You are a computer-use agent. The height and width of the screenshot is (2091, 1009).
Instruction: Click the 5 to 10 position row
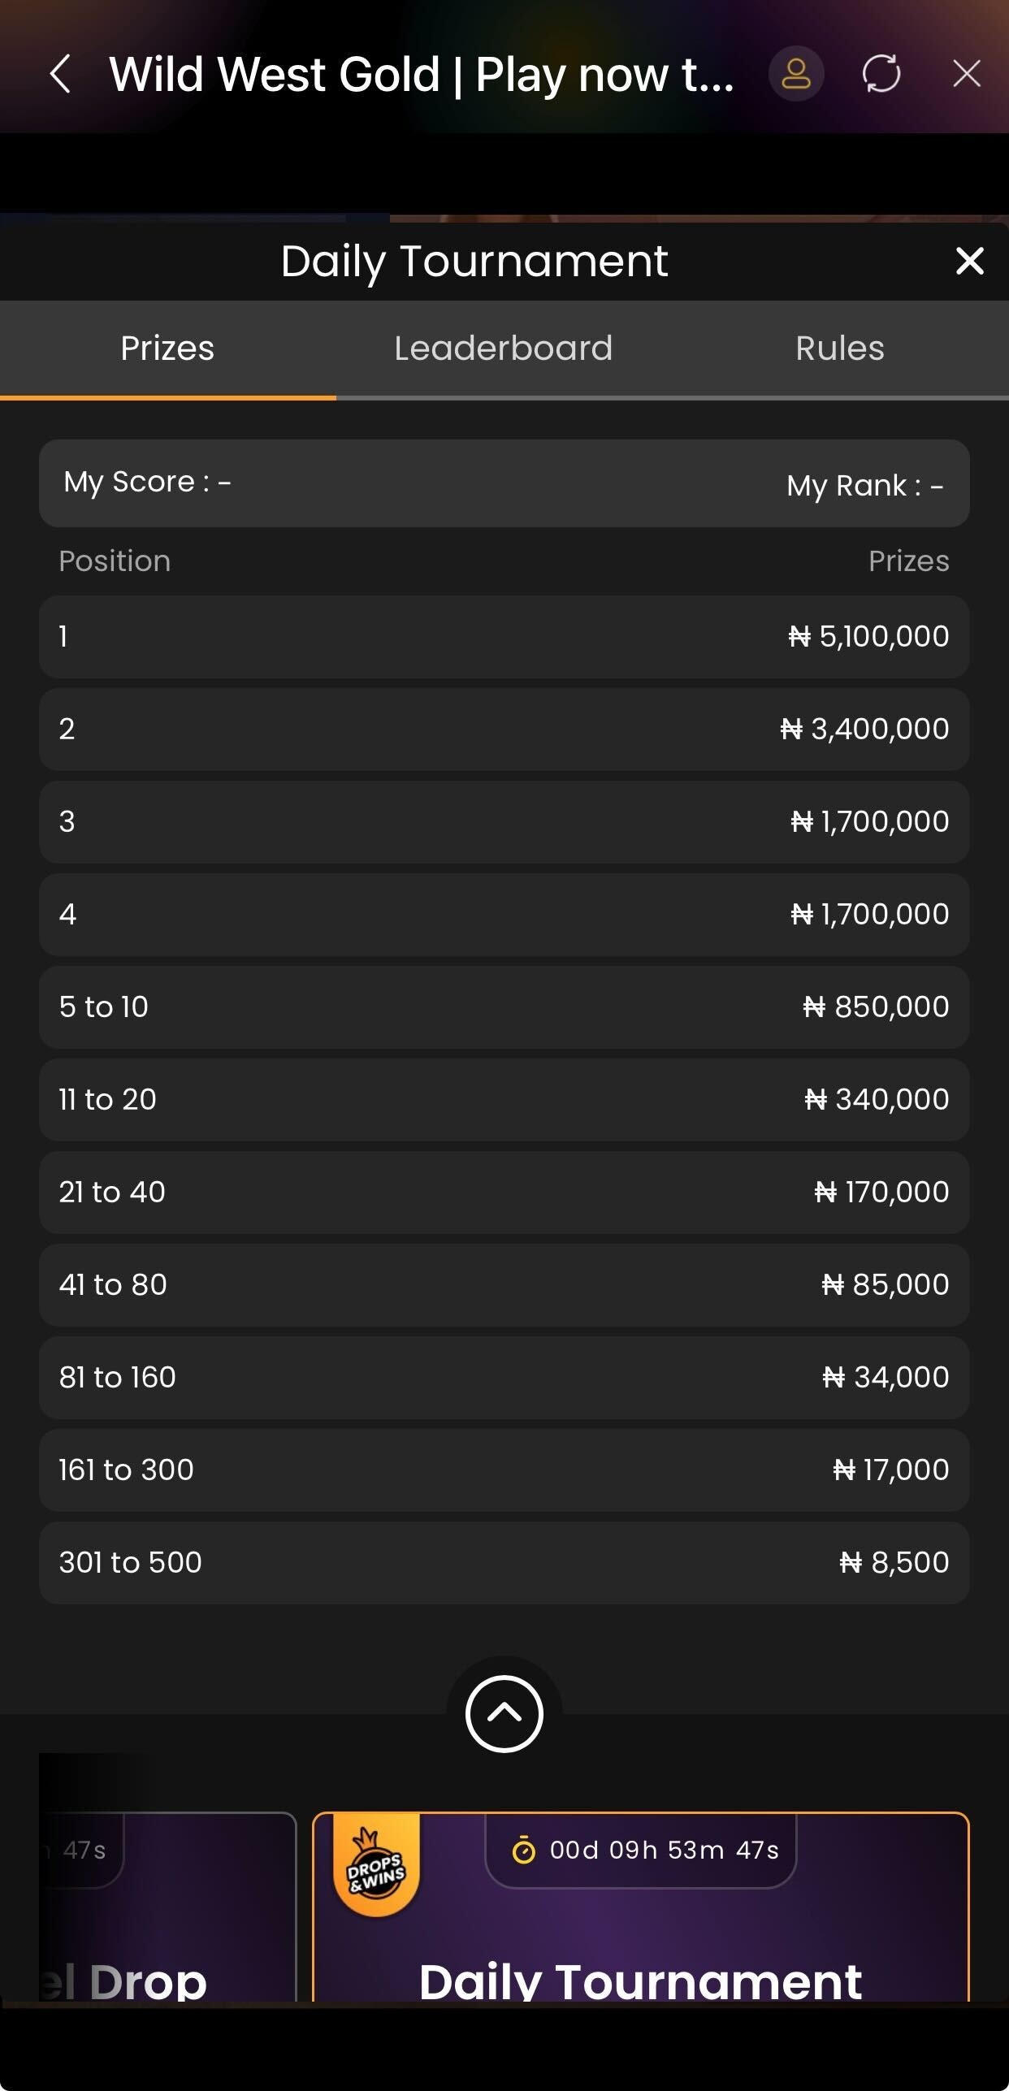(504, 1007)
